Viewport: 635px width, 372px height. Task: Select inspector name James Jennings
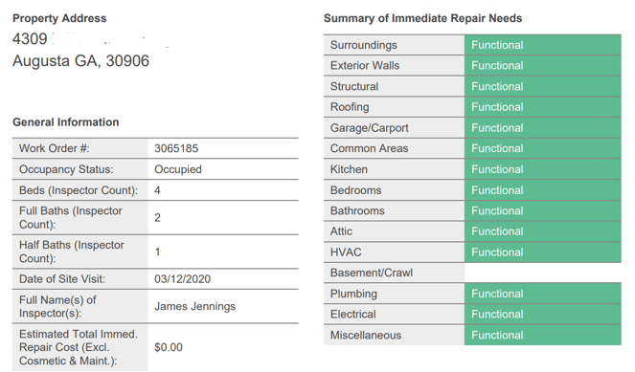click(194, 306)
